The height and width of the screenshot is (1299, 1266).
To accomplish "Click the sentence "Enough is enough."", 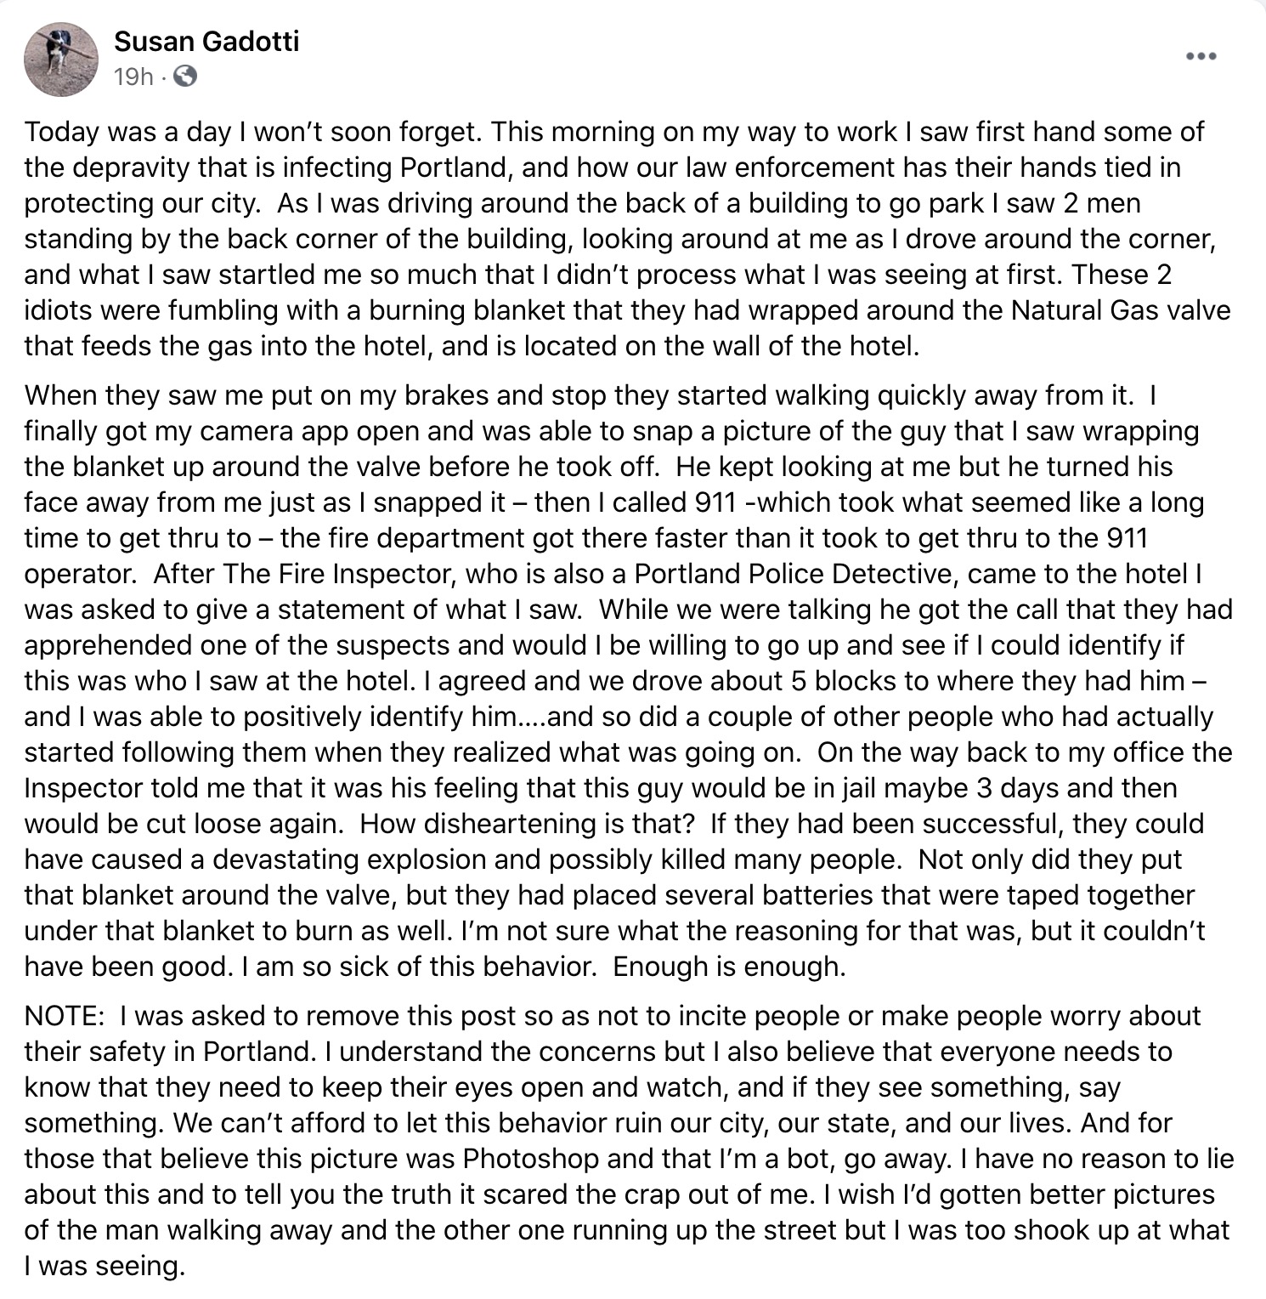I will point(729,967).
